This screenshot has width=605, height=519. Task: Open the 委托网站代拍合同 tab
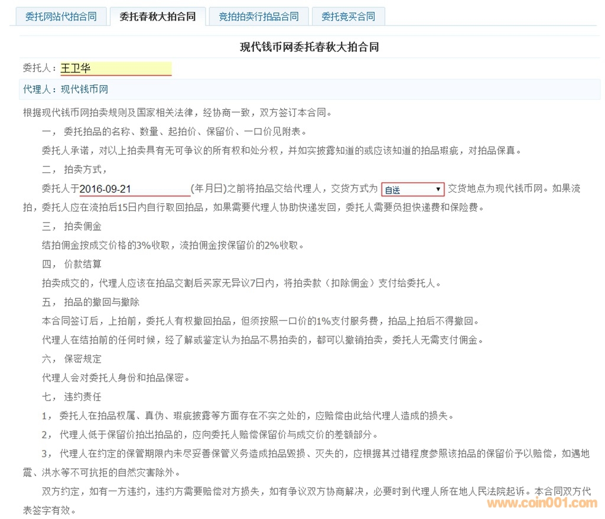(x=60, y=17)
